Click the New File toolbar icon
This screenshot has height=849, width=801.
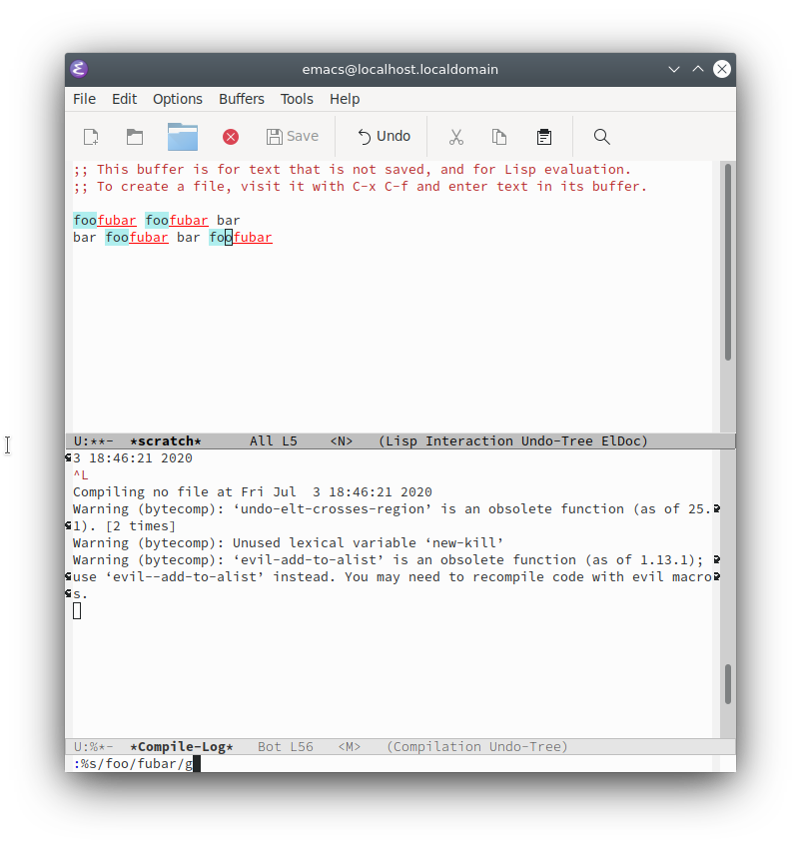pos(91,137)
